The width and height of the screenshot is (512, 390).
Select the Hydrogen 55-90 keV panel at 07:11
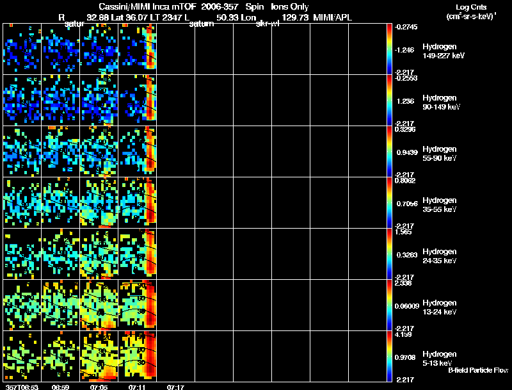click(138, 151)
